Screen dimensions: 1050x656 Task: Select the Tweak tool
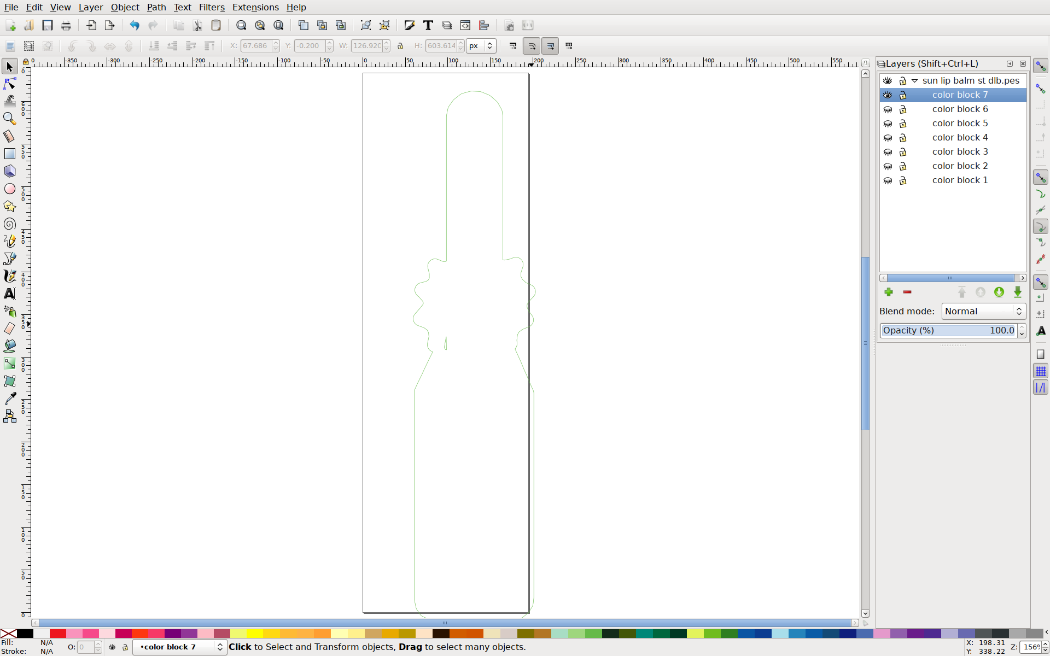(9, 101)
